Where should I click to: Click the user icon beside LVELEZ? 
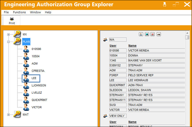pos(26,93)
